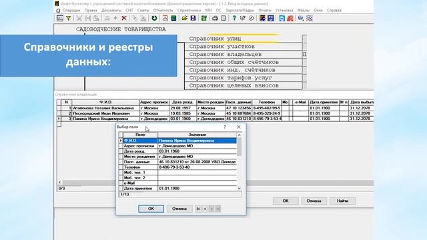Go to previous record with < button

pos(205,209)
